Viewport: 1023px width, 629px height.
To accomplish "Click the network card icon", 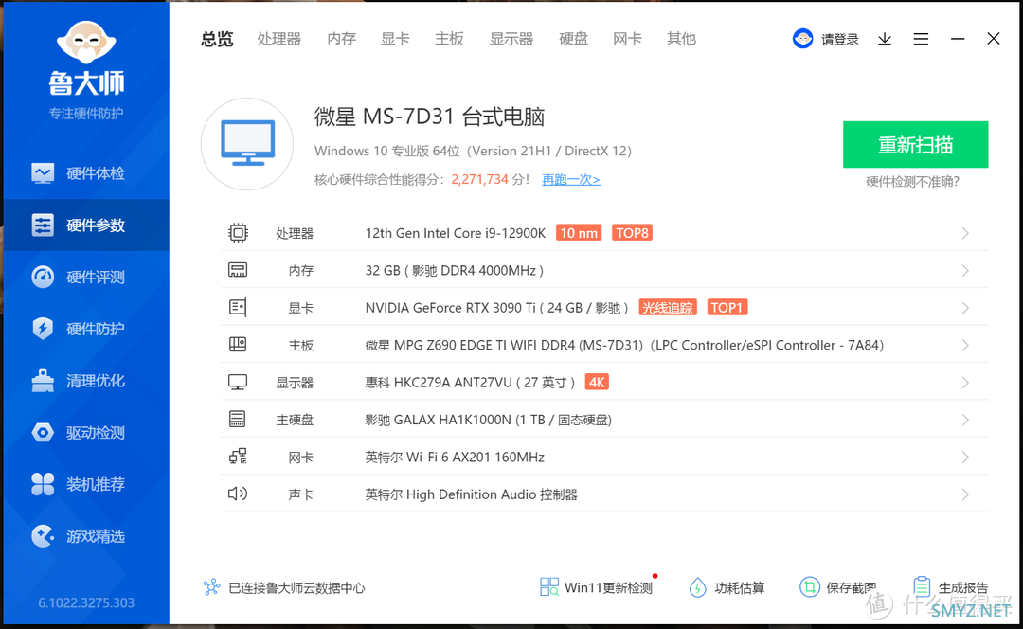I will (238, 456).
